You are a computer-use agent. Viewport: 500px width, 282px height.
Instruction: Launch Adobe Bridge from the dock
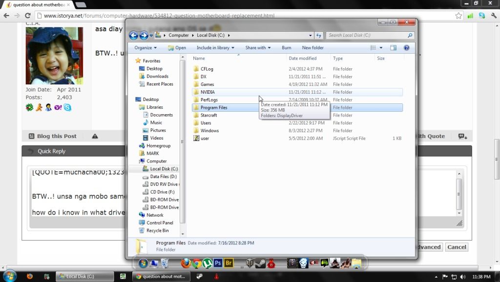229,263
